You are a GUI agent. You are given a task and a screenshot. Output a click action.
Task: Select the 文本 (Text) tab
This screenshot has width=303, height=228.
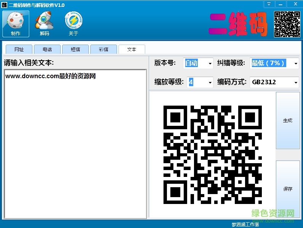coord(132,49)
